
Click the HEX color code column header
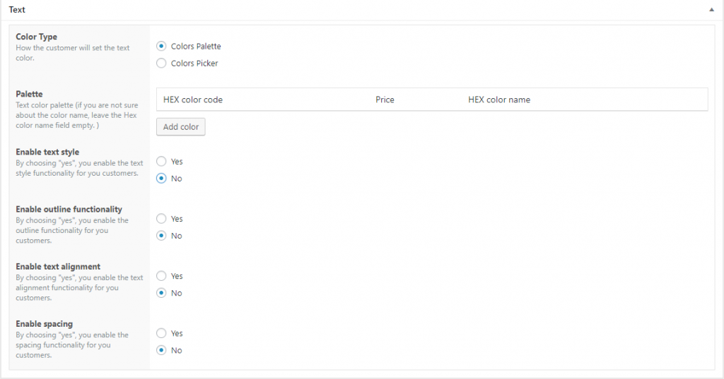click(x=193, y=100)
